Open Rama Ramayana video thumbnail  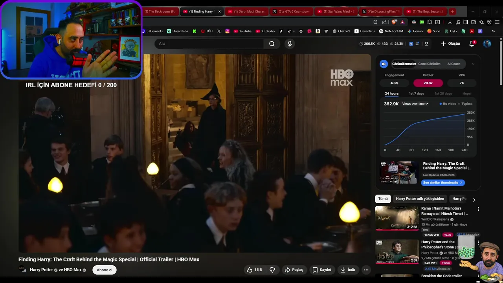point(397,218)
